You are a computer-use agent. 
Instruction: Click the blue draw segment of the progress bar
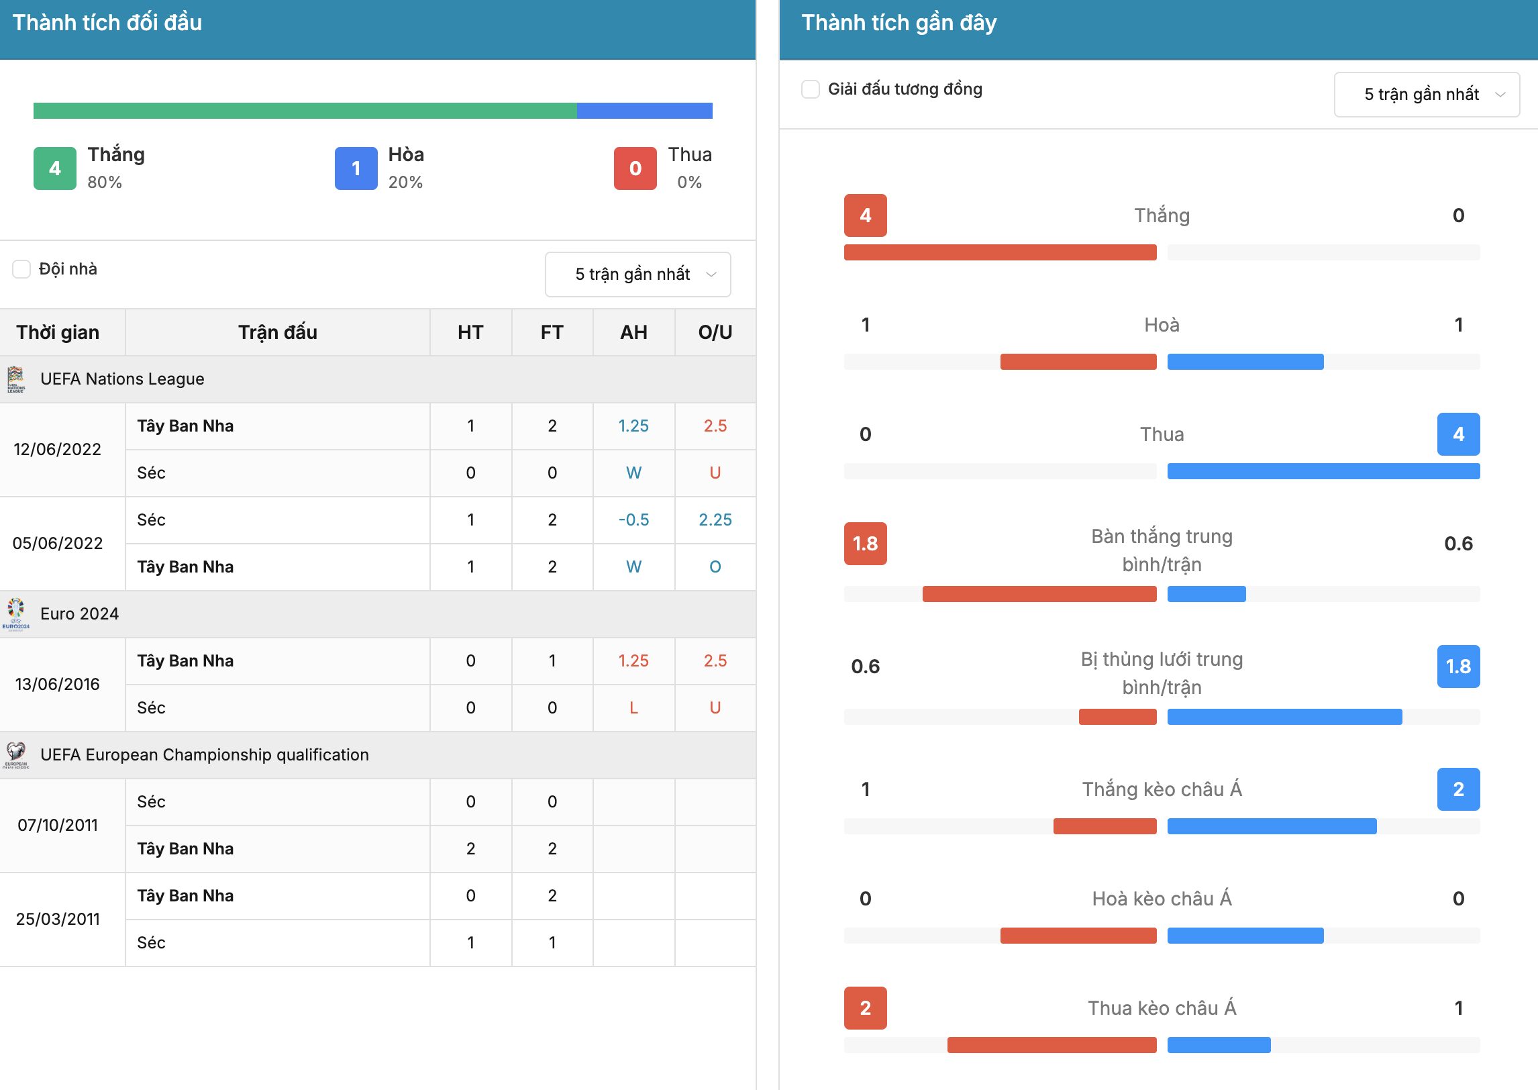pos(645,111)
